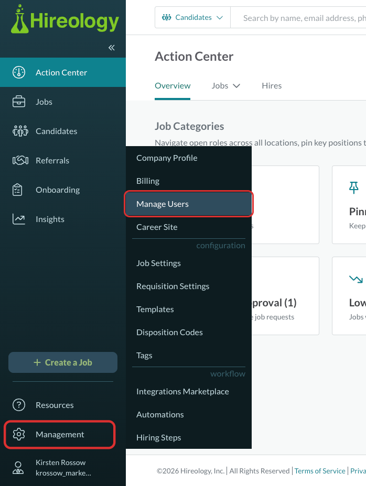Image resolution: width=366 pixels, height=486 pixels.
Task: Click the Action Center gauge icon
Action: click(x=19, y=72)
